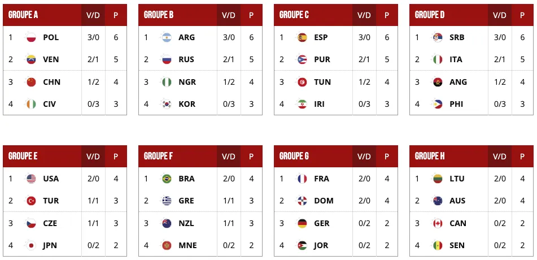This screenshot has height=260, width=537.
Task: Click the Japan flag icon
Action: [31, 245]
